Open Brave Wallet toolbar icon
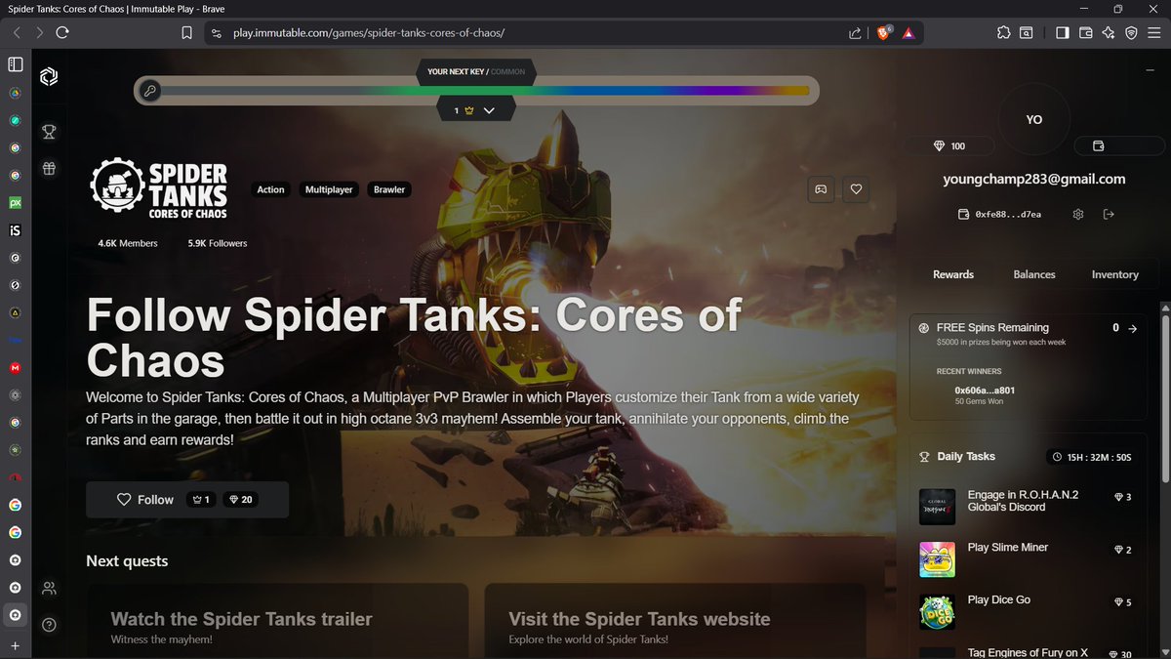The image size is (1171, 659). [1086, 32]
